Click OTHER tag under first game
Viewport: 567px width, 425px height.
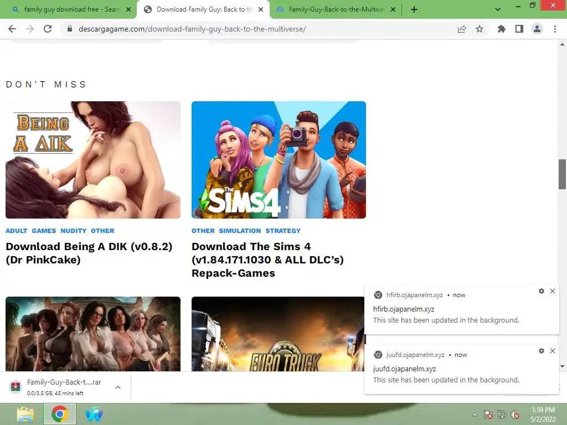102,231
